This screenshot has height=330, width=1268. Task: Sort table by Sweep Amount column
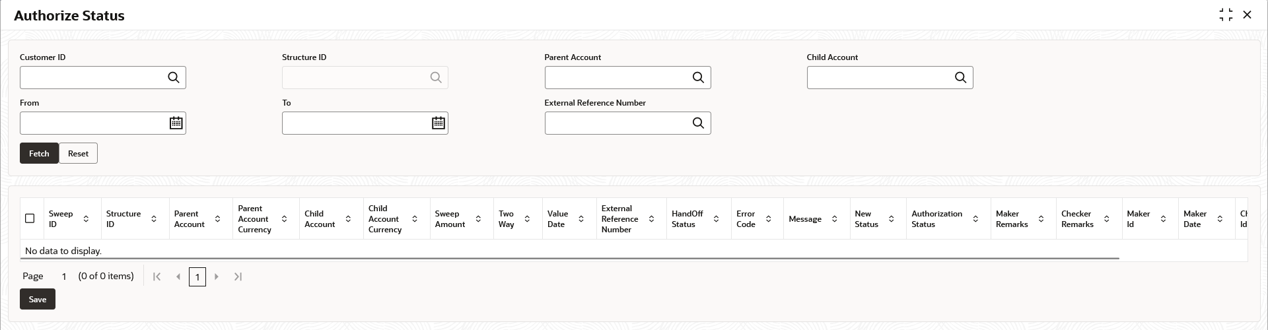coord(478,218)
